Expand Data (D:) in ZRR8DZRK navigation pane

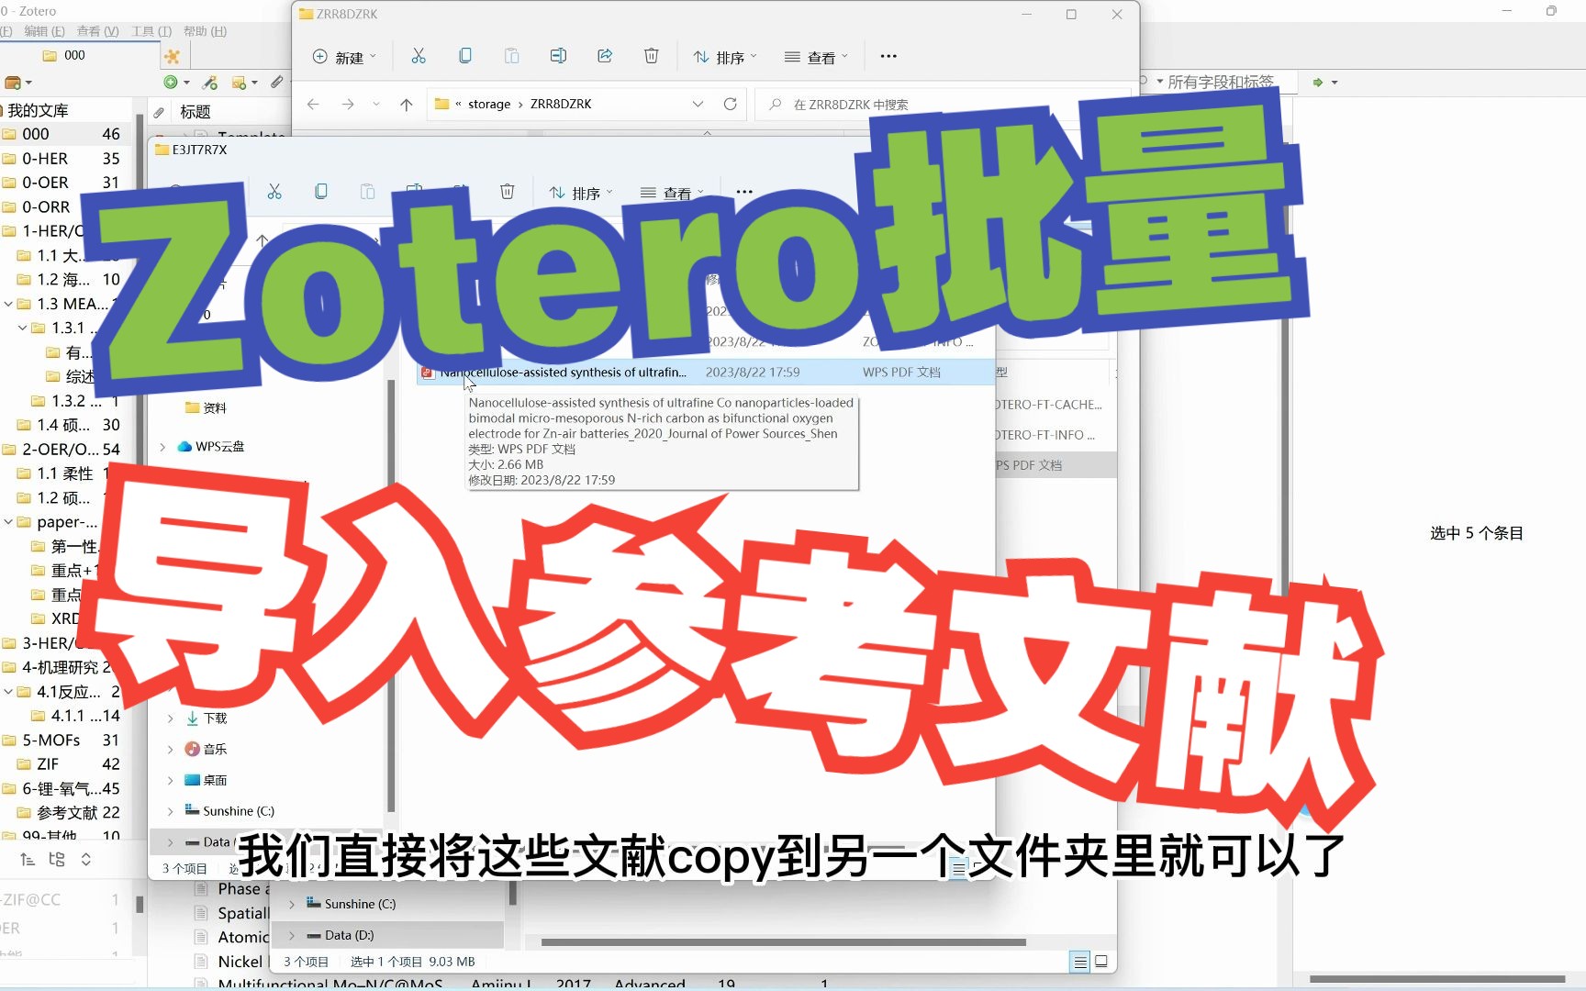coord(292,935)
